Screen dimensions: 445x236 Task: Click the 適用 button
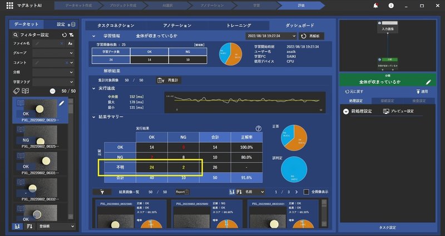pos(422,92)
